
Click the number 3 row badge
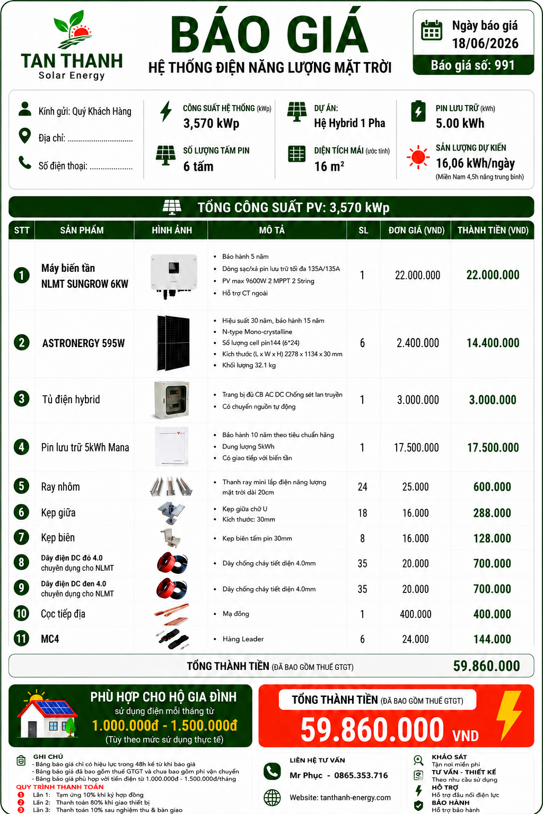point(21,399)
